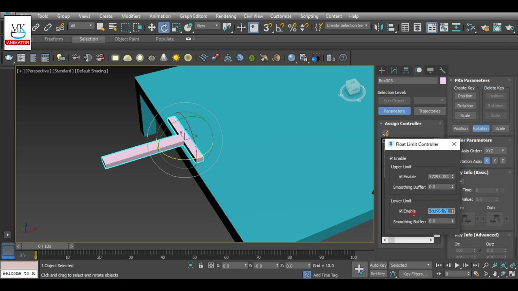Click the Select Object arrow tool
Image resolution: width=518 pixels, height=291 pixels.
[101, 27]
